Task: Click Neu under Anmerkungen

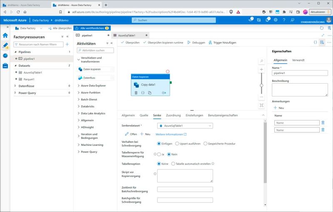Action: coord(278,108)
